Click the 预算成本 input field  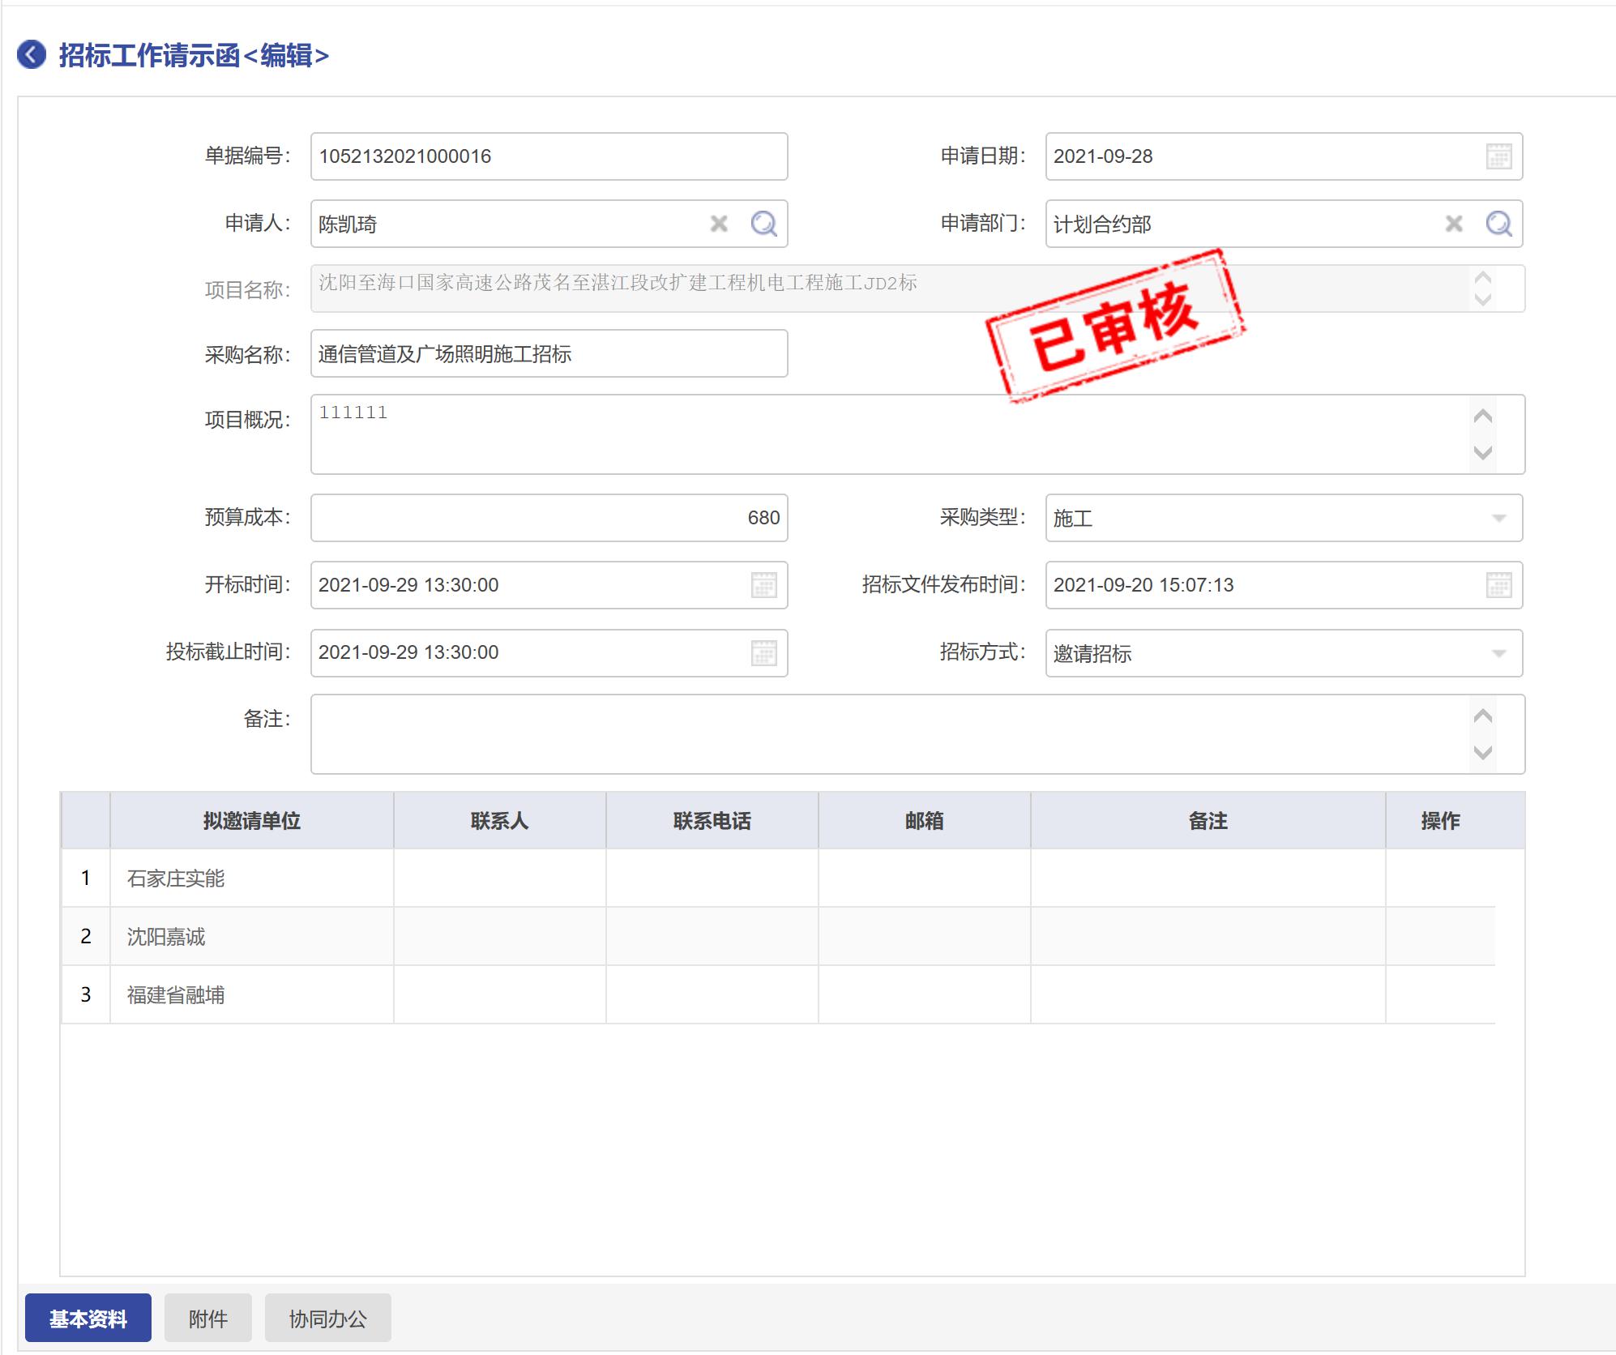(549, 518)
